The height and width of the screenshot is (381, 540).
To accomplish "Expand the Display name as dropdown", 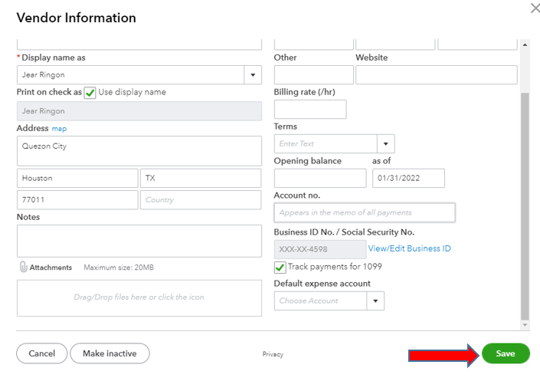I will pos(253,74).
